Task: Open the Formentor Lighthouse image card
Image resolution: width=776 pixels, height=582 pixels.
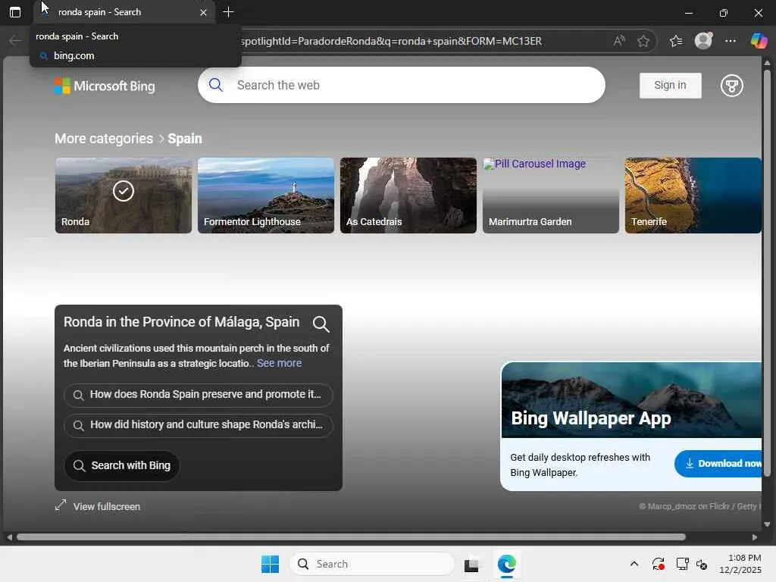Action: [x=266, y=195]
